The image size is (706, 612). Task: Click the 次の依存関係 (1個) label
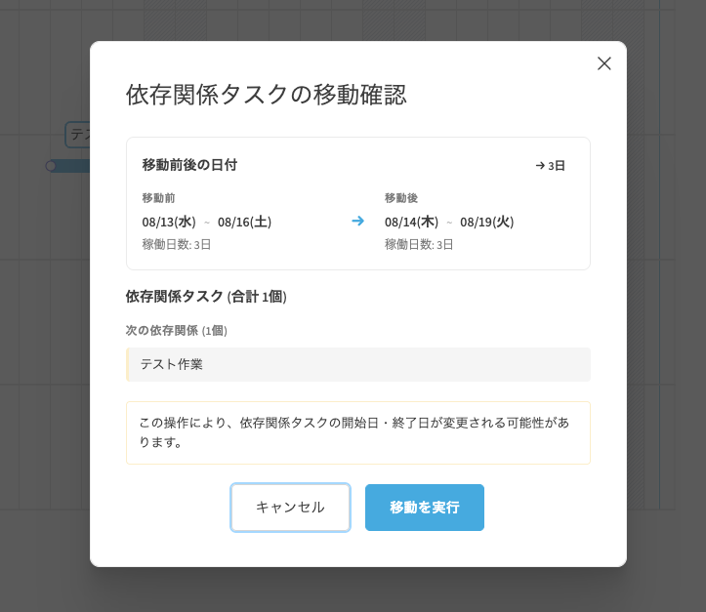click(x=177, y=331)
